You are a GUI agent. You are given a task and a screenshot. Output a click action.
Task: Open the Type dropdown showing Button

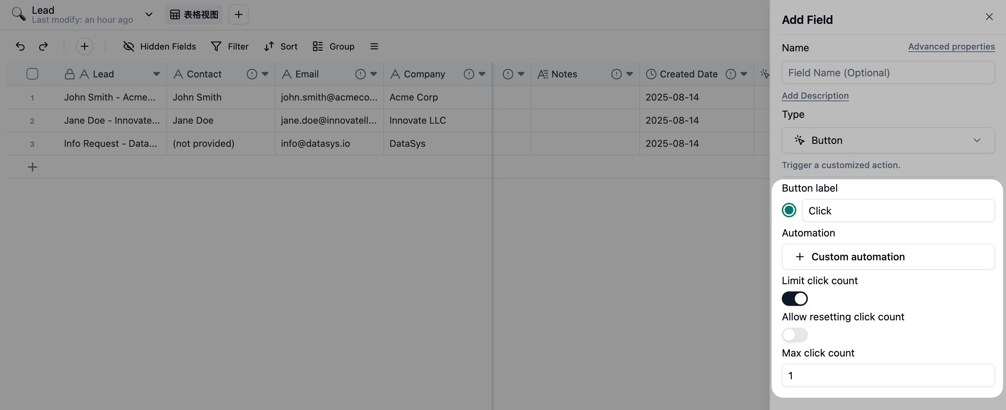pyautogui.click(x=888, y=140)
